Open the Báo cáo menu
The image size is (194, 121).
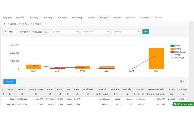click(x=104, y=18)
